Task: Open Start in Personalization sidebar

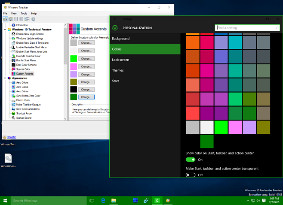Action: pos(145,81)
